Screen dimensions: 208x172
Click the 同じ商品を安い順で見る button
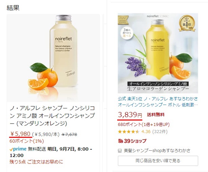click(158, 161)
